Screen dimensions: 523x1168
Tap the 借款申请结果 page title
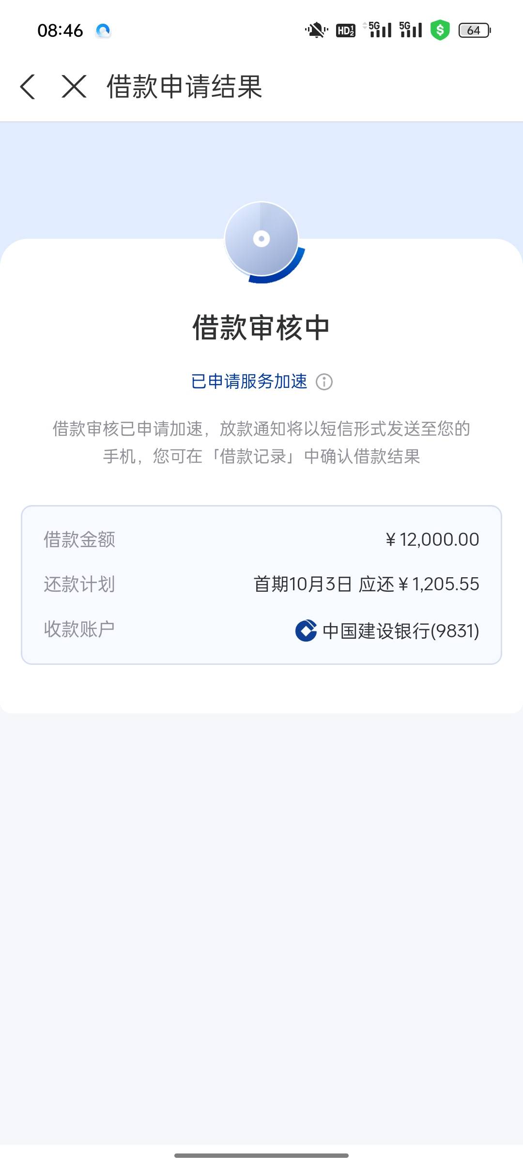coord(185,87)
